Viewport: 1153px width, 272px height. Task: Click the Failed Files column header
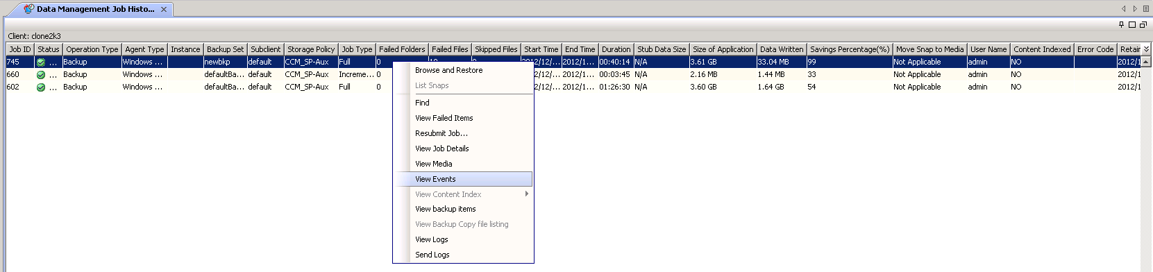[450, 49]
